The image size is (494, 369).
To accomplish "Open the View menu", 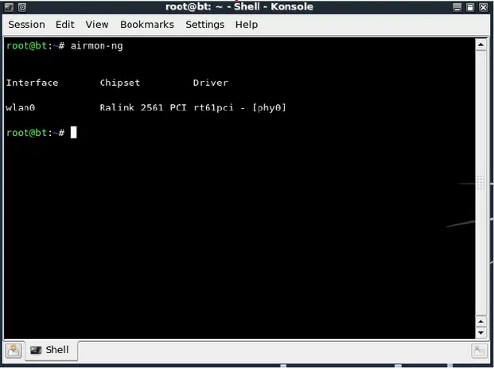I will point(97,25).
